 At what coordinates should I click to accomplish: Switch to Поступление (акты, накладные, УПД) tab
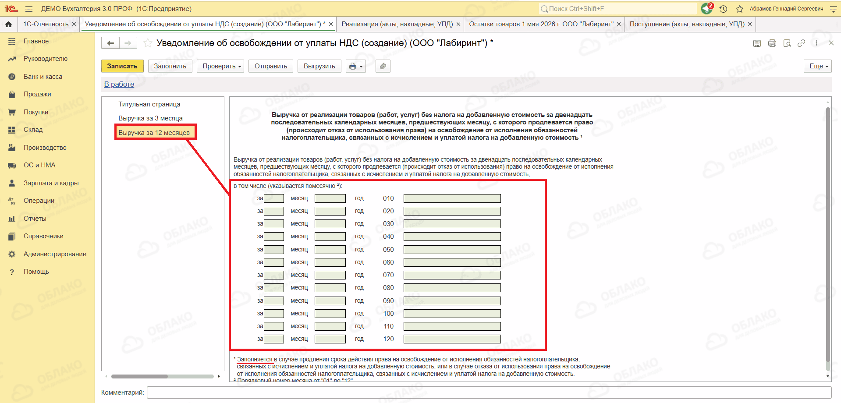[x=687, y=24]
